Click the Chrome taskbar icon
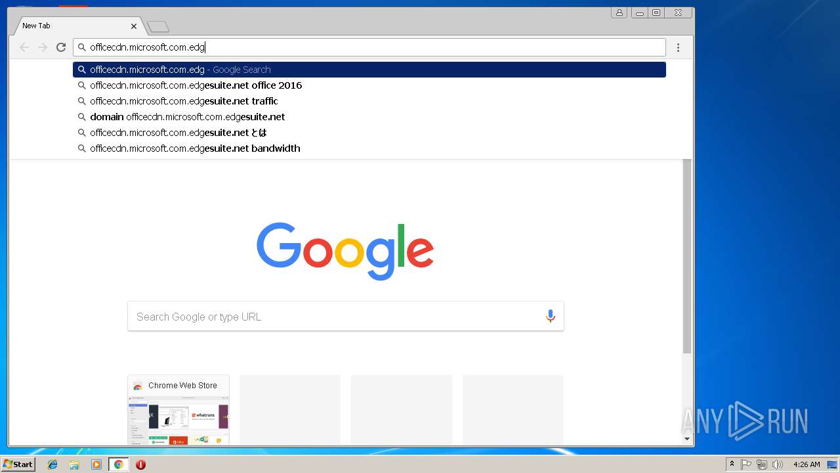Screen dimensions: 840x473 point(119,464)
